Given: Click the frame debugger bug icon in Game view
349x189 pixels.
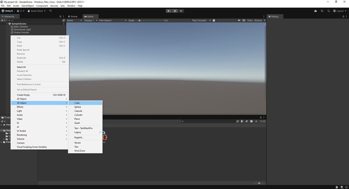Looking at the screenshot, I should (x=214, y=20).
